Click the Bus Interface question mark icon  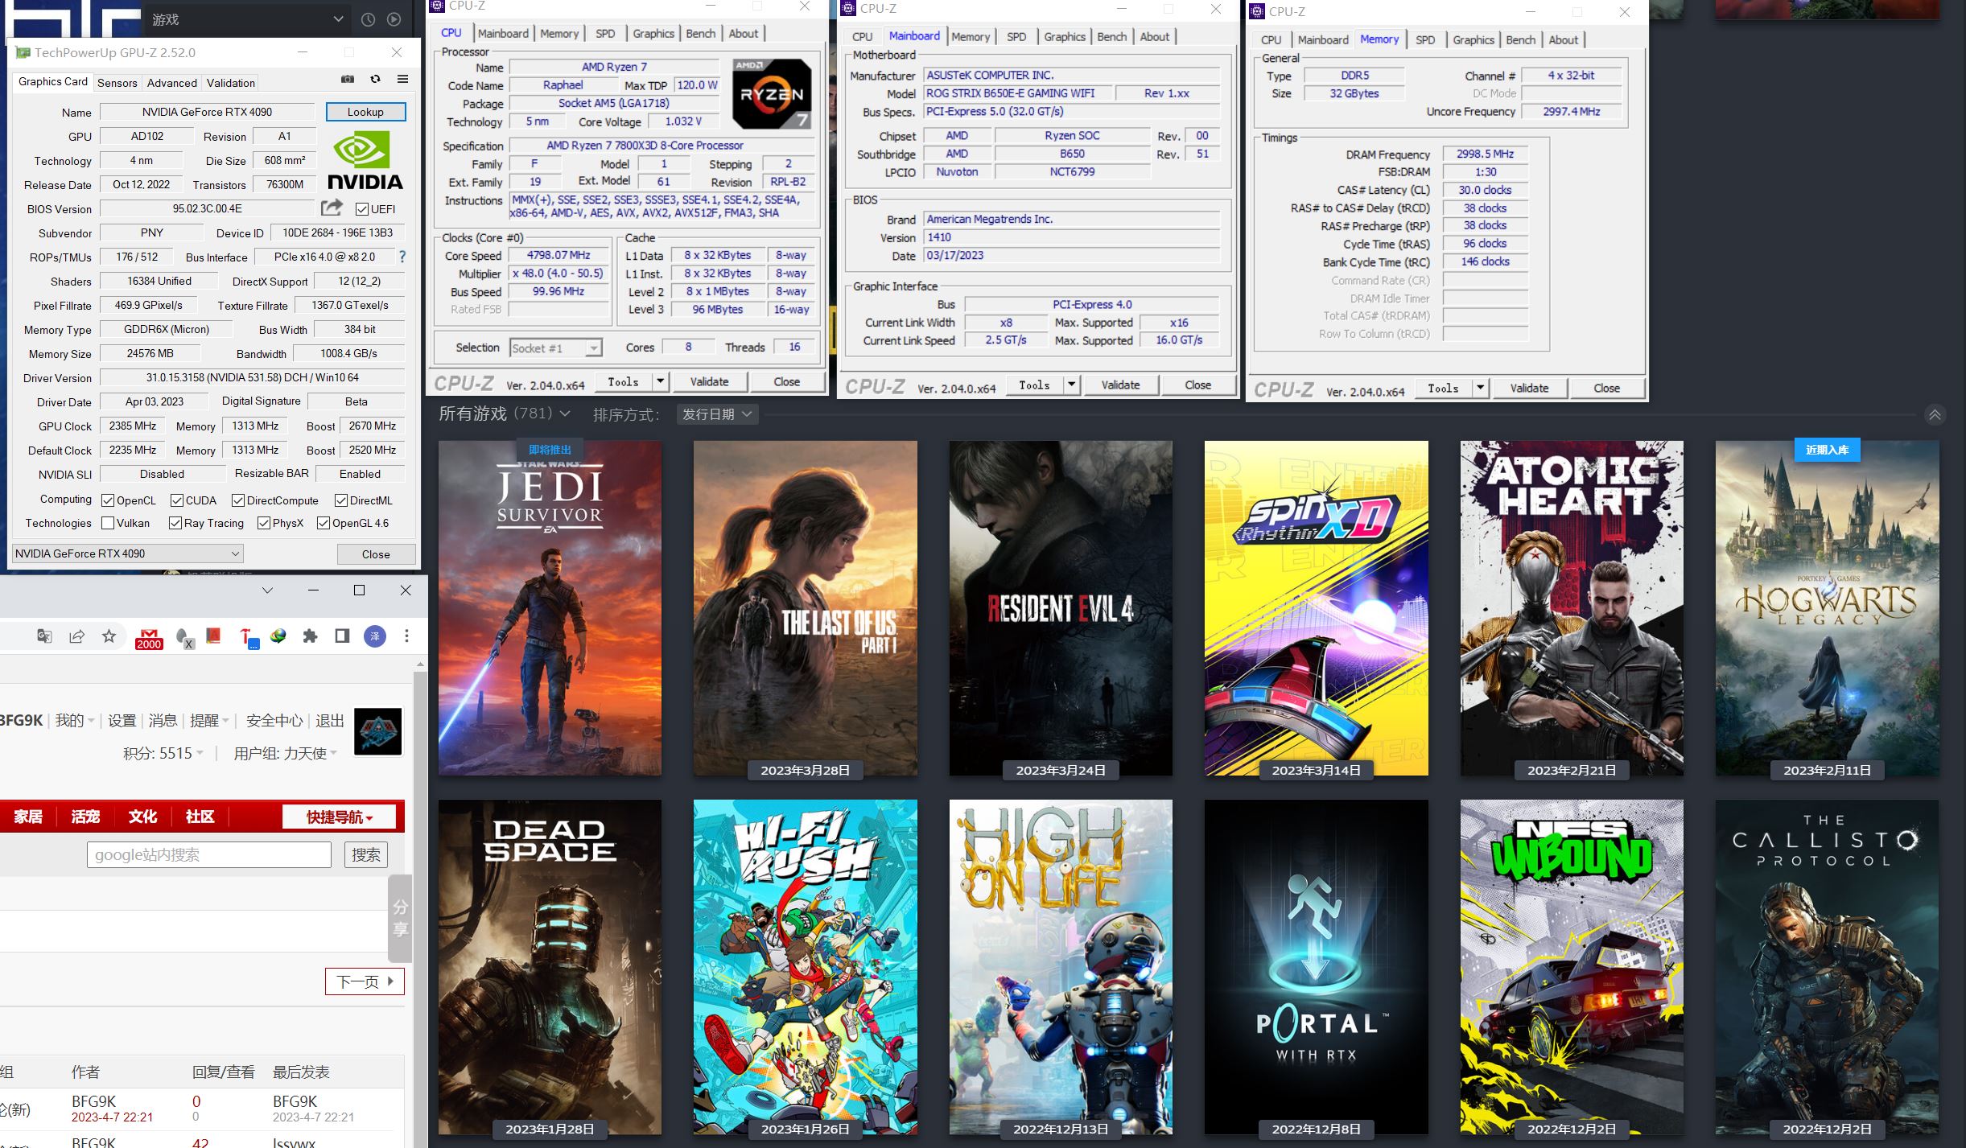click(402, 257)
